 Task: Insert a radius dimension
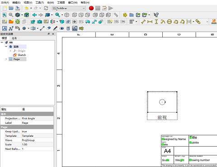163,22
